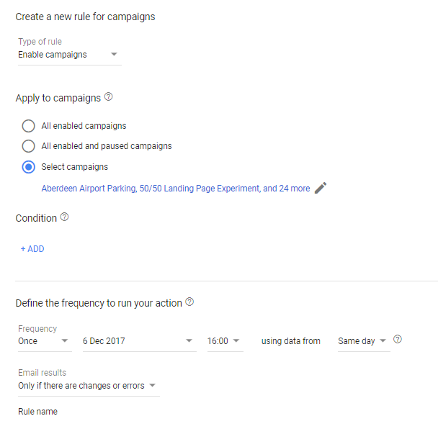Viewport: 438px width, 434px height.
Task: Click the pencil edit icon beside selected campaigns
Action: coord(320,188)
